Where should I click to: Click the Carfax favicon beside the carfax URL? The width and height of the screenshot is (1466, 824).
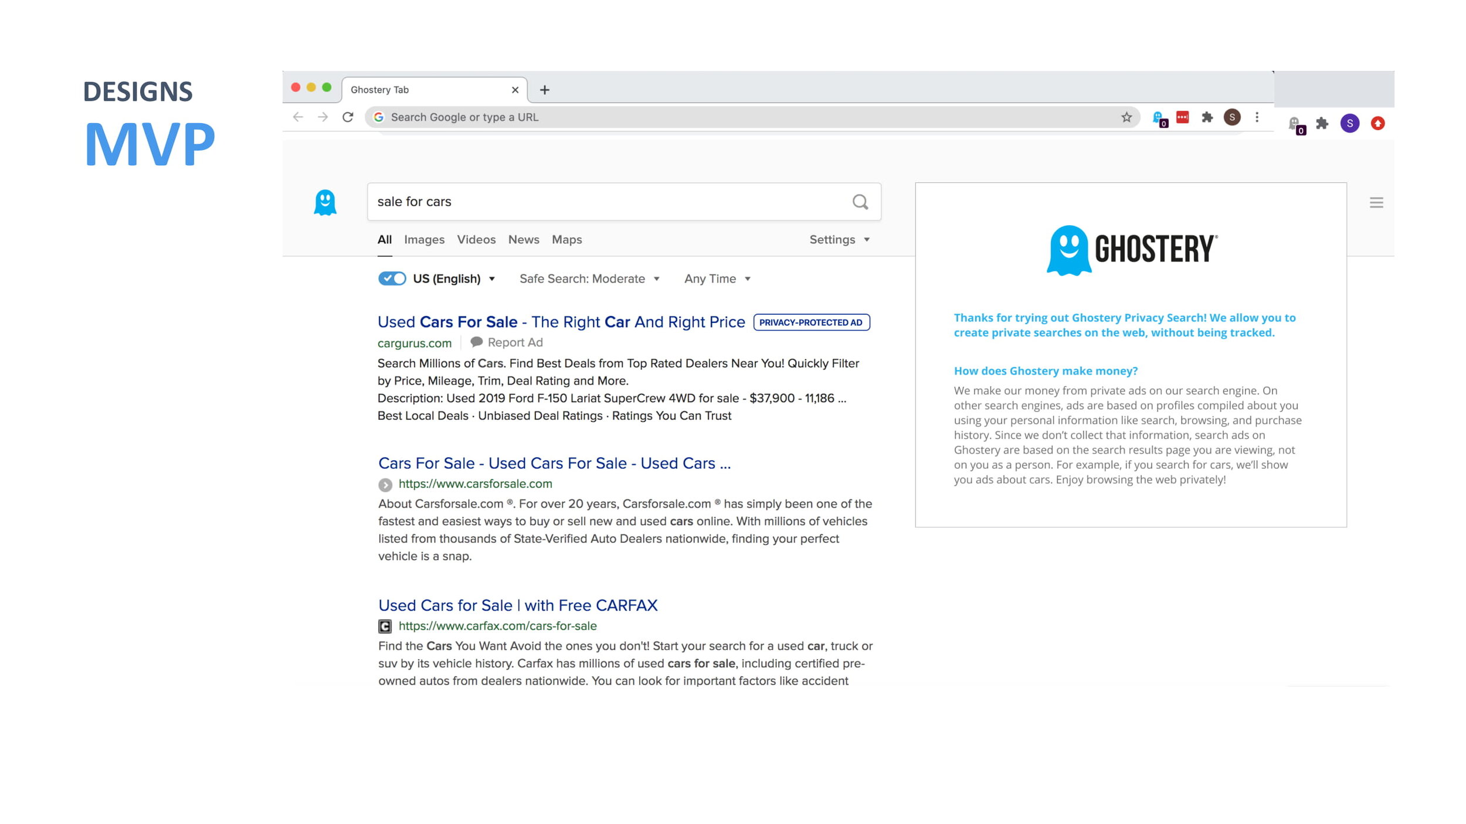(385, 626)
